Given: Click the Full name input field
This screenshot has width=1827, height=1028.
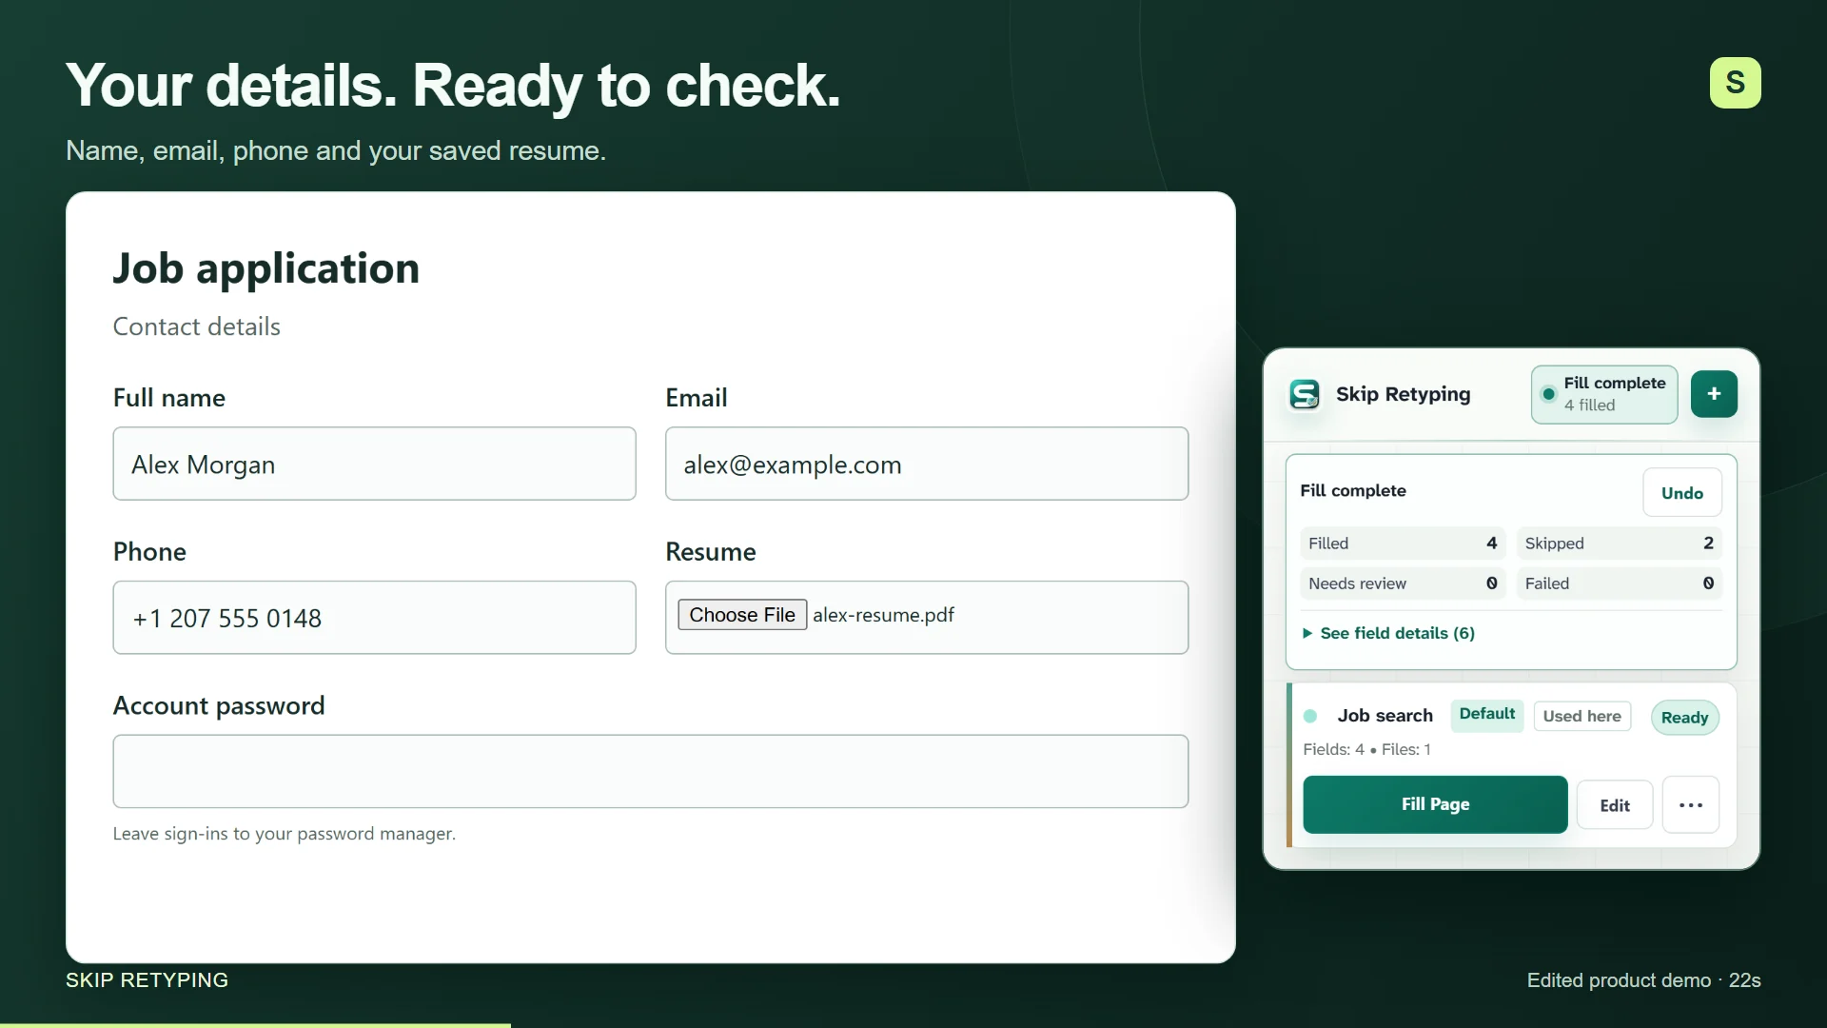Looking at the screenshot, I should click(374, 464).
